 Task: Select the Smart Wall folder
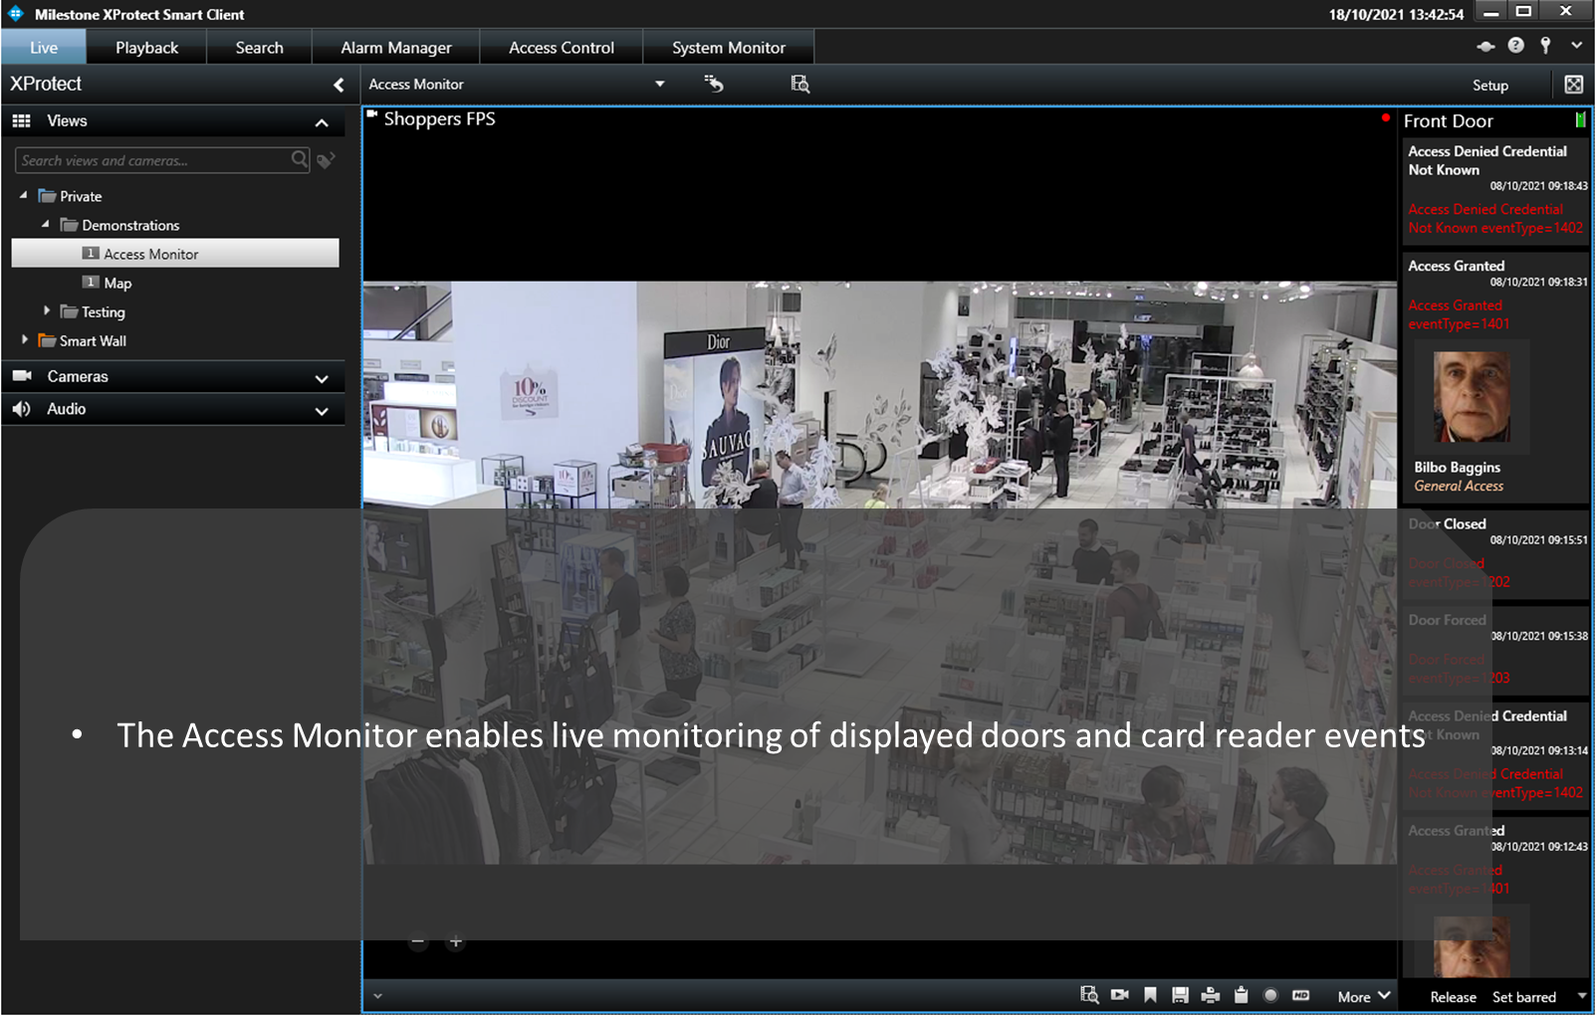click(83, 340)
